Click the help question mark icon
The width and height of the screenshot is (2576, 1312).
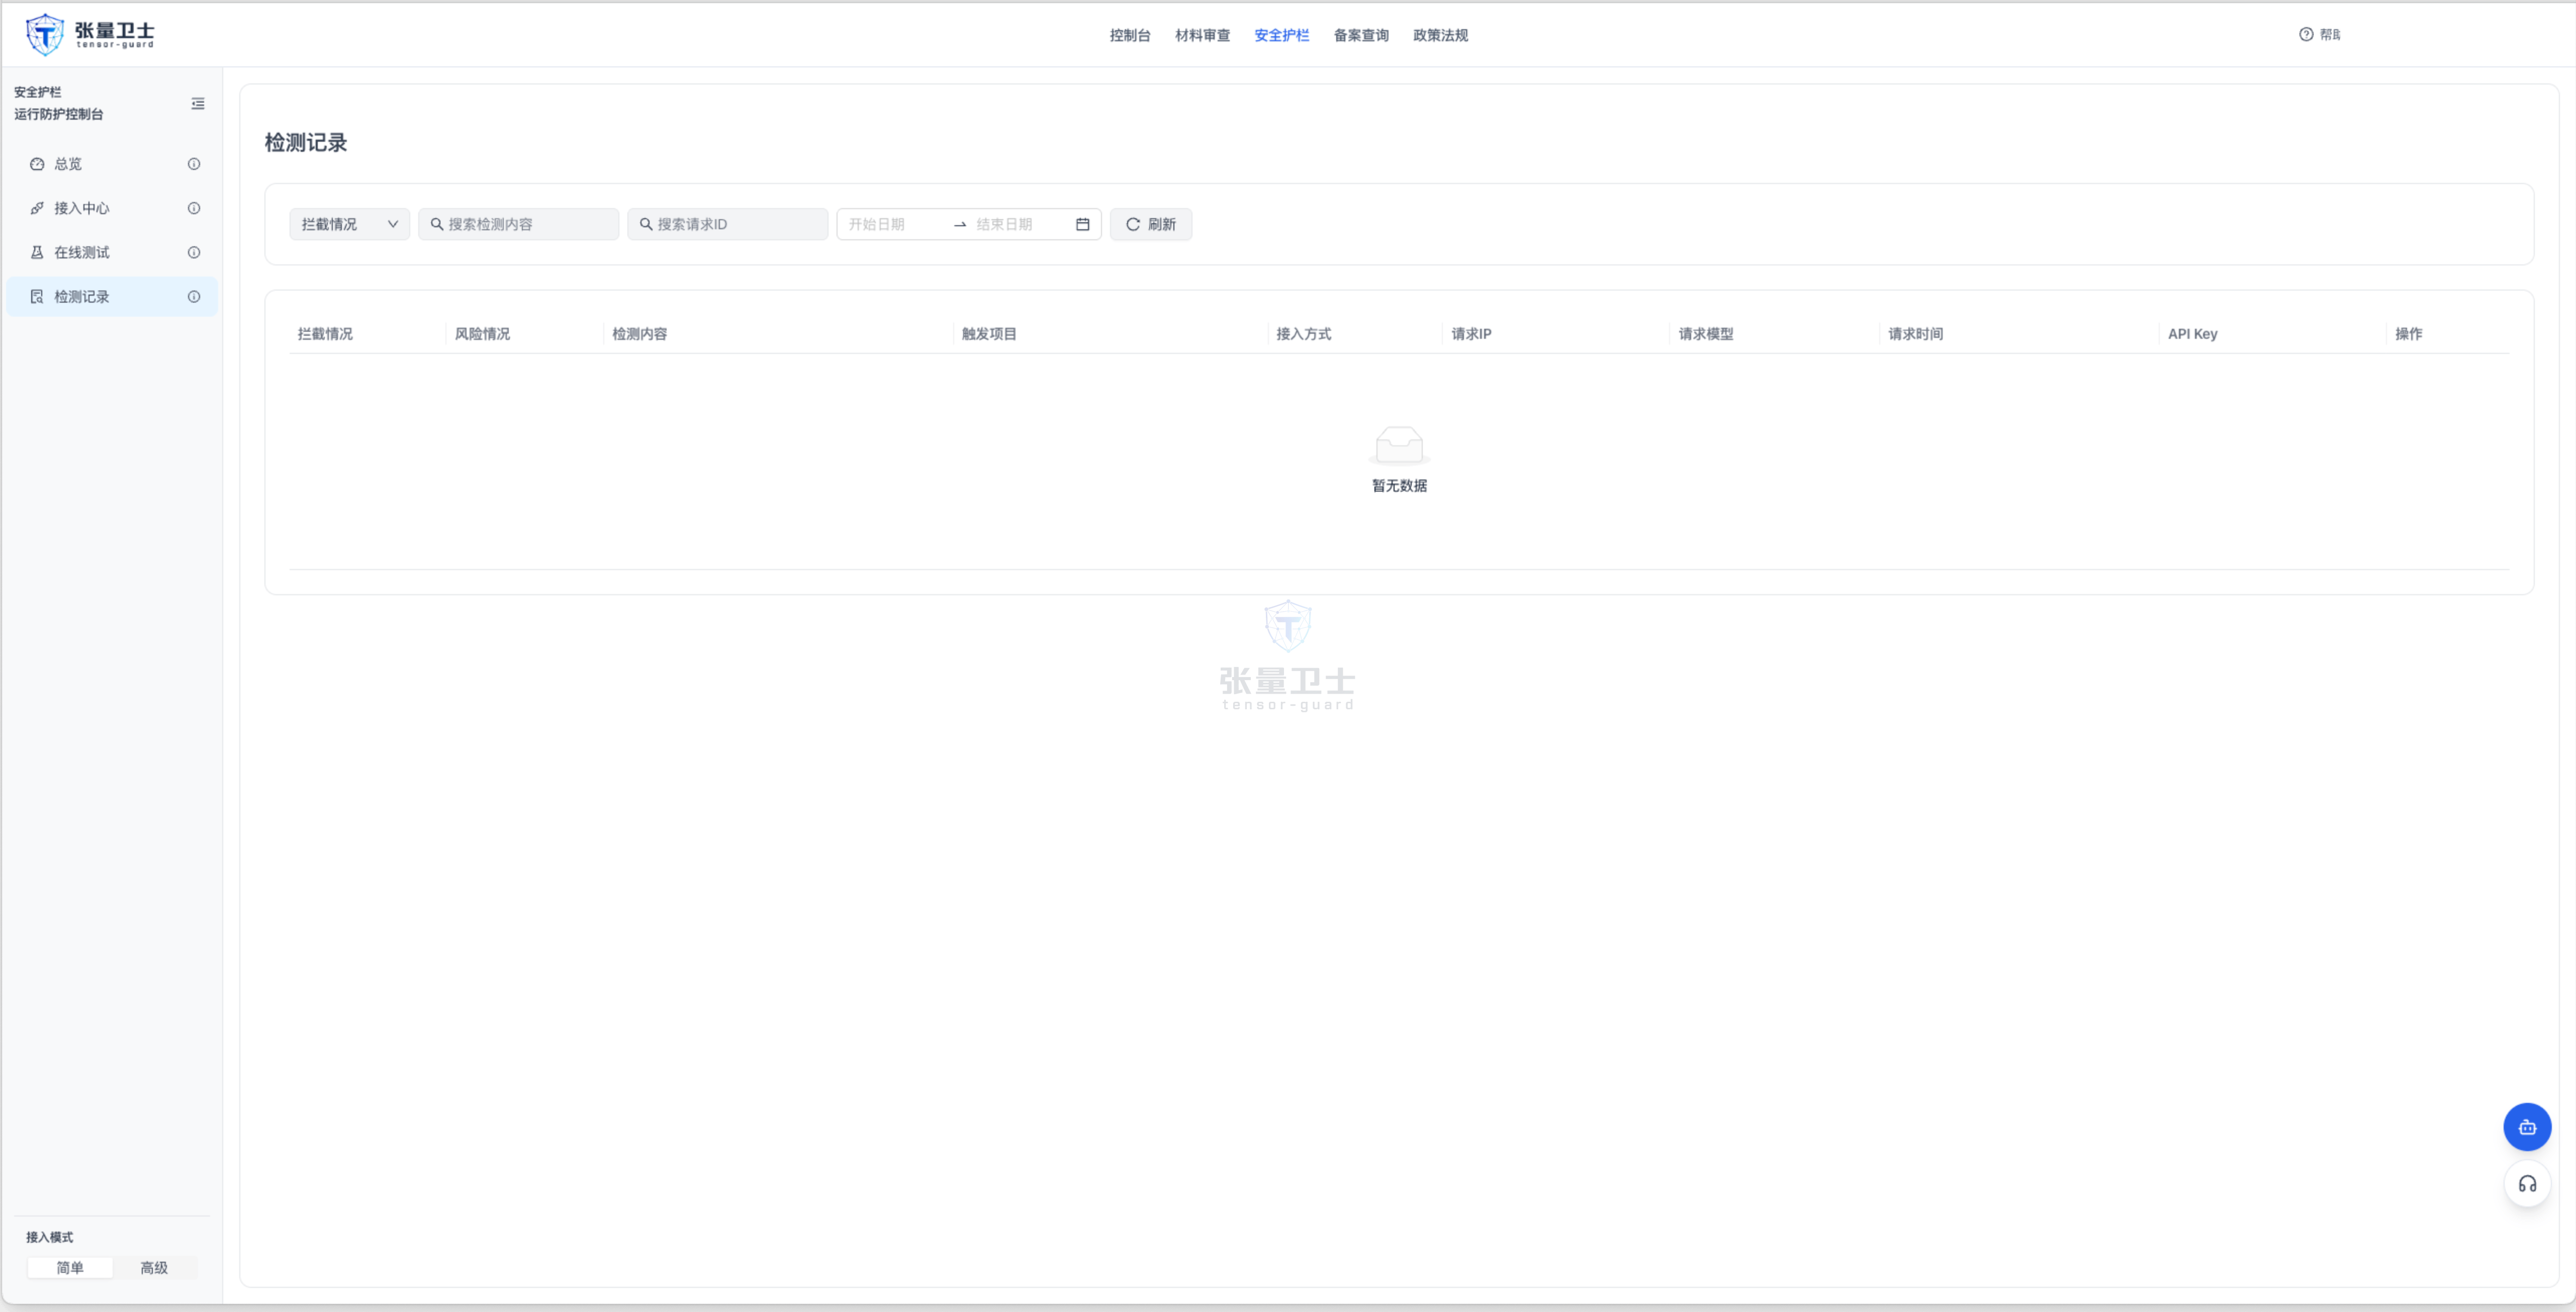click(x=2306, y=34)
